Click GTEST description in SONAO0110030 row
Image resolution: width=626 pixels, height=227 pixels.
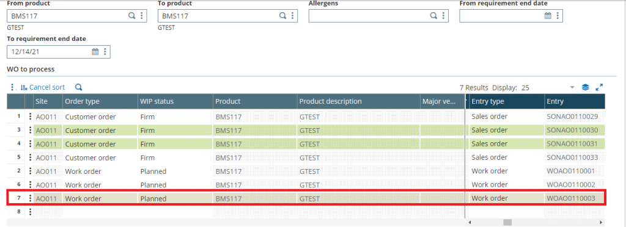[x=309, y=130]
